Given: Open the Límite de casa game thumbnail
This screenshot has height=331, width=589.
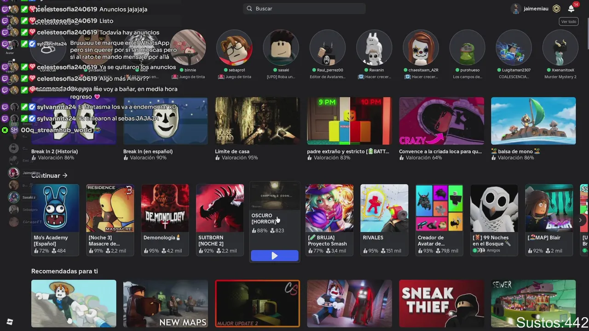Looking at the screenshot, I should point(257,121).
